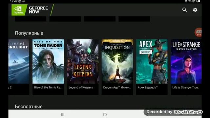Screen dimensions: 210x118
Task: Open Legend of Keepers cover art
Action: coord(83,61)
